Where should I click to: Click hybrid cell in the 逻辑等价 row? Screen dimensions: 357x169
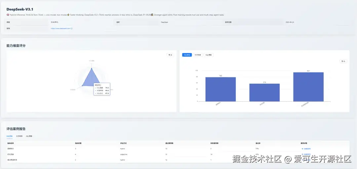coord(123,149)
